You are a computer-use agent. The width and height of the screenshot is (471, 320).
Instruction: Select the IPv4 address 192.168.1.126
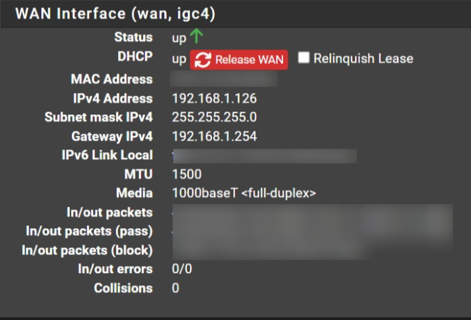pos(214,98)
